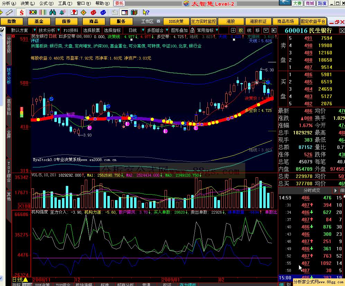Open the 公式(U) menu
Image resolution: width=345 pixels, height=286 pixels.
(x=46, y=3)
